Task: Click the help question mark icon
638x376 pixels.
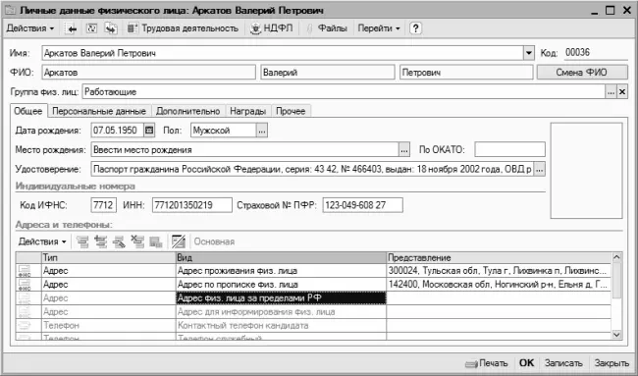Action: tap(415, 28)
